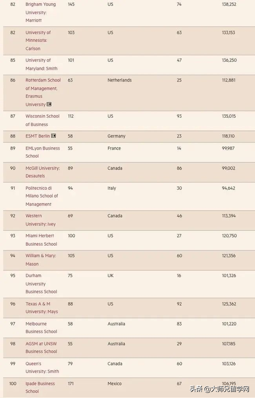The width and height of the screenshot is (255, 398).
Task: Open Queen's University: Smith link
Action: (x=42, y=367)
